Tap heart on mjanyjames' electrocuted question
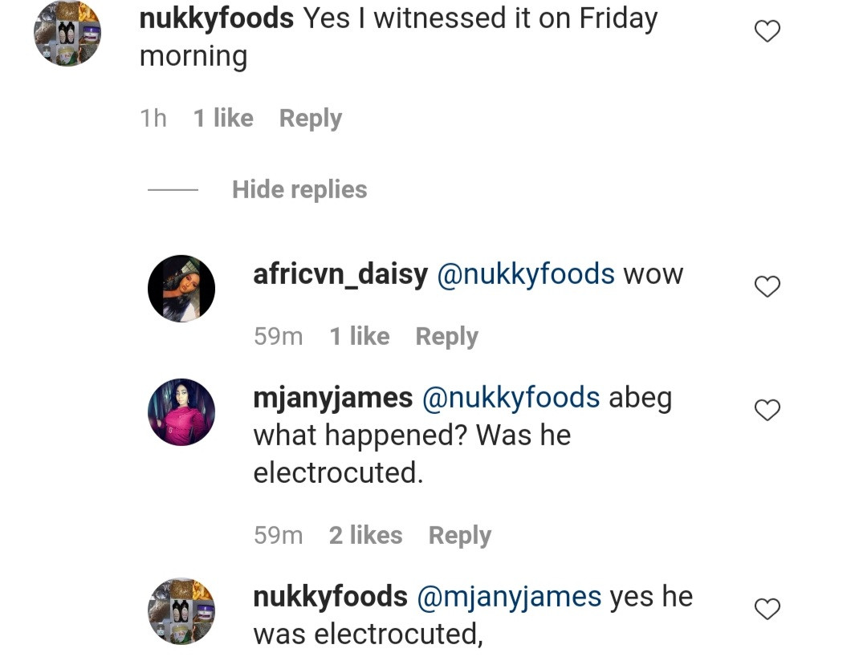 pyautogui.click(x=768, y=411)
